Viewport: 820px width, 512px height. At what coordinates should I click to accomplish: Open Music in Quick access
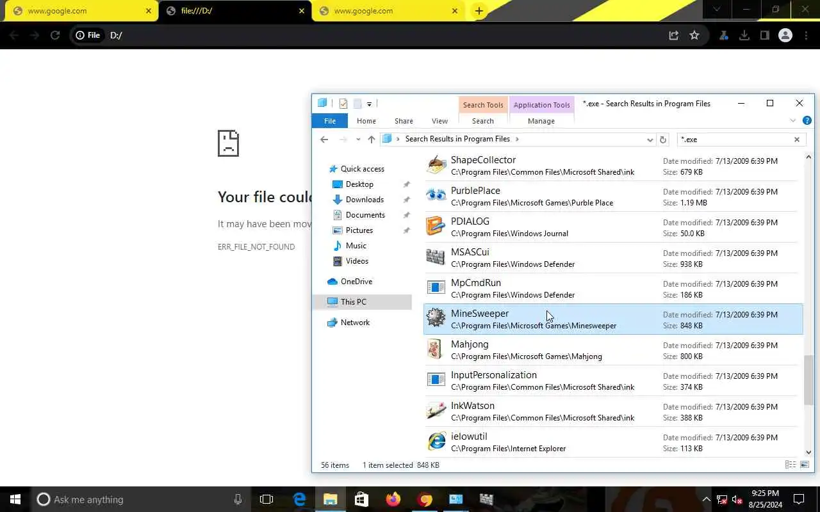pyautogui.click(x=356, y=246)
